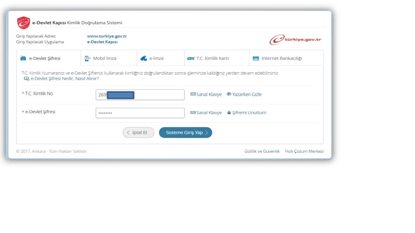Focus the T.C. Kimlik No input field

pos(159,95)
